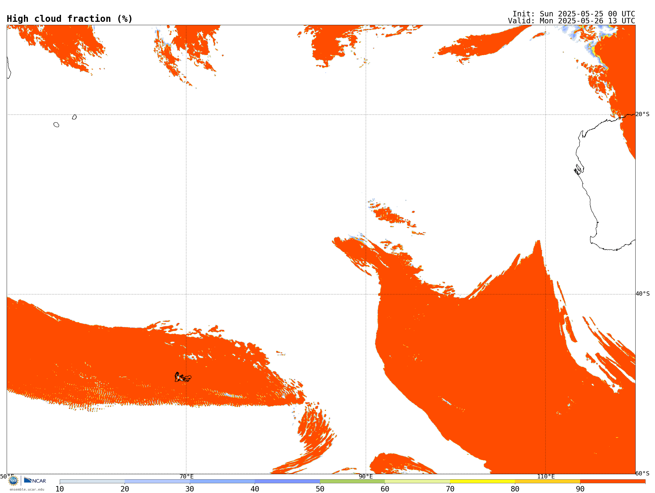Click the 20–30 light blue colorbar segment
Viewport: 655px width, 493px height.
click(157, 481)
